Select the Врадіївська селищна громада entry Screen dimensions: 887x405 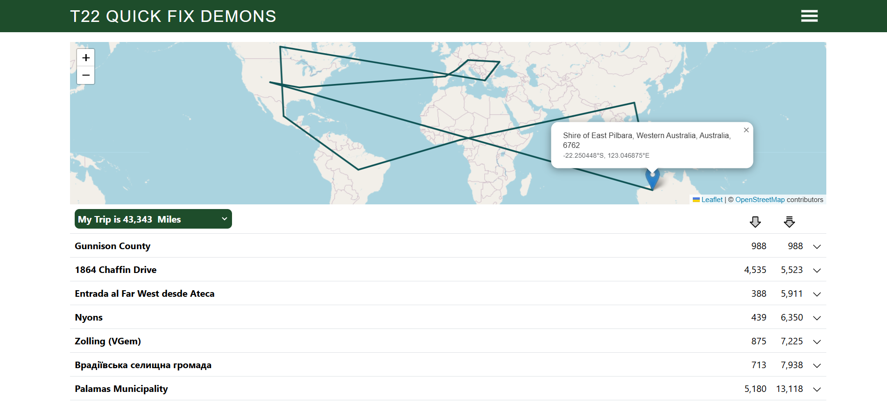click(x=143, y=365)
